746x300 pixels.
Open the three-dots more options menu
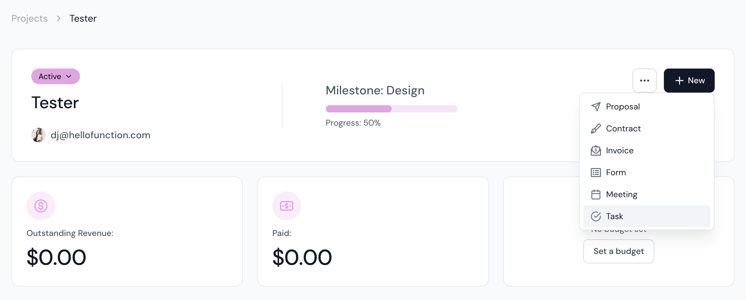(644, 81)
